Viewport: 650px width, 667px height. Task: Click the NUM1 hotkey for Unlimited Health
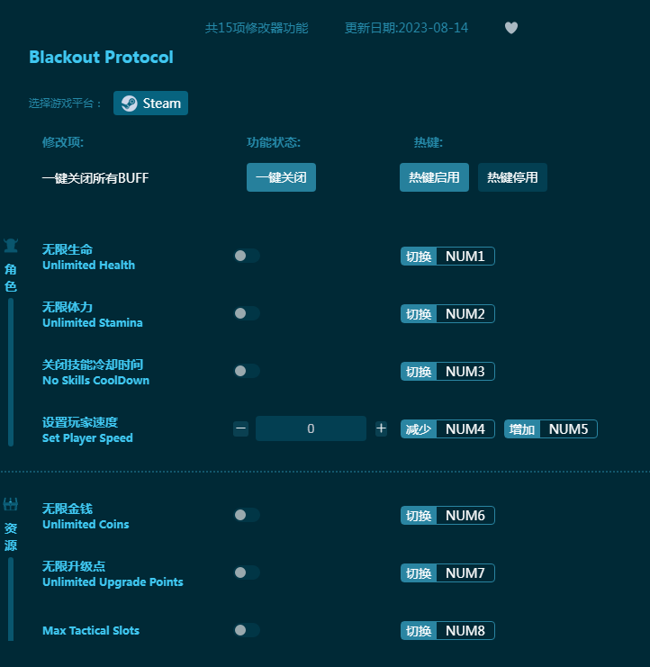point(465,257)
